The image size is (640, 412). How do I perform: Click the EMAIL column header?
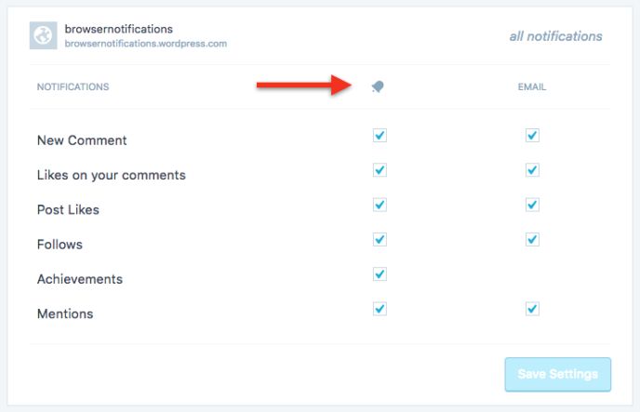[532, 87]
